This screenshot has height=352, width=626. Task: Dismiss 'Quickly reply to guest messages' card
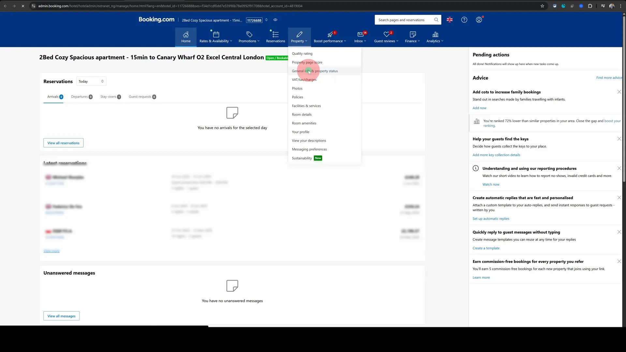619,232
